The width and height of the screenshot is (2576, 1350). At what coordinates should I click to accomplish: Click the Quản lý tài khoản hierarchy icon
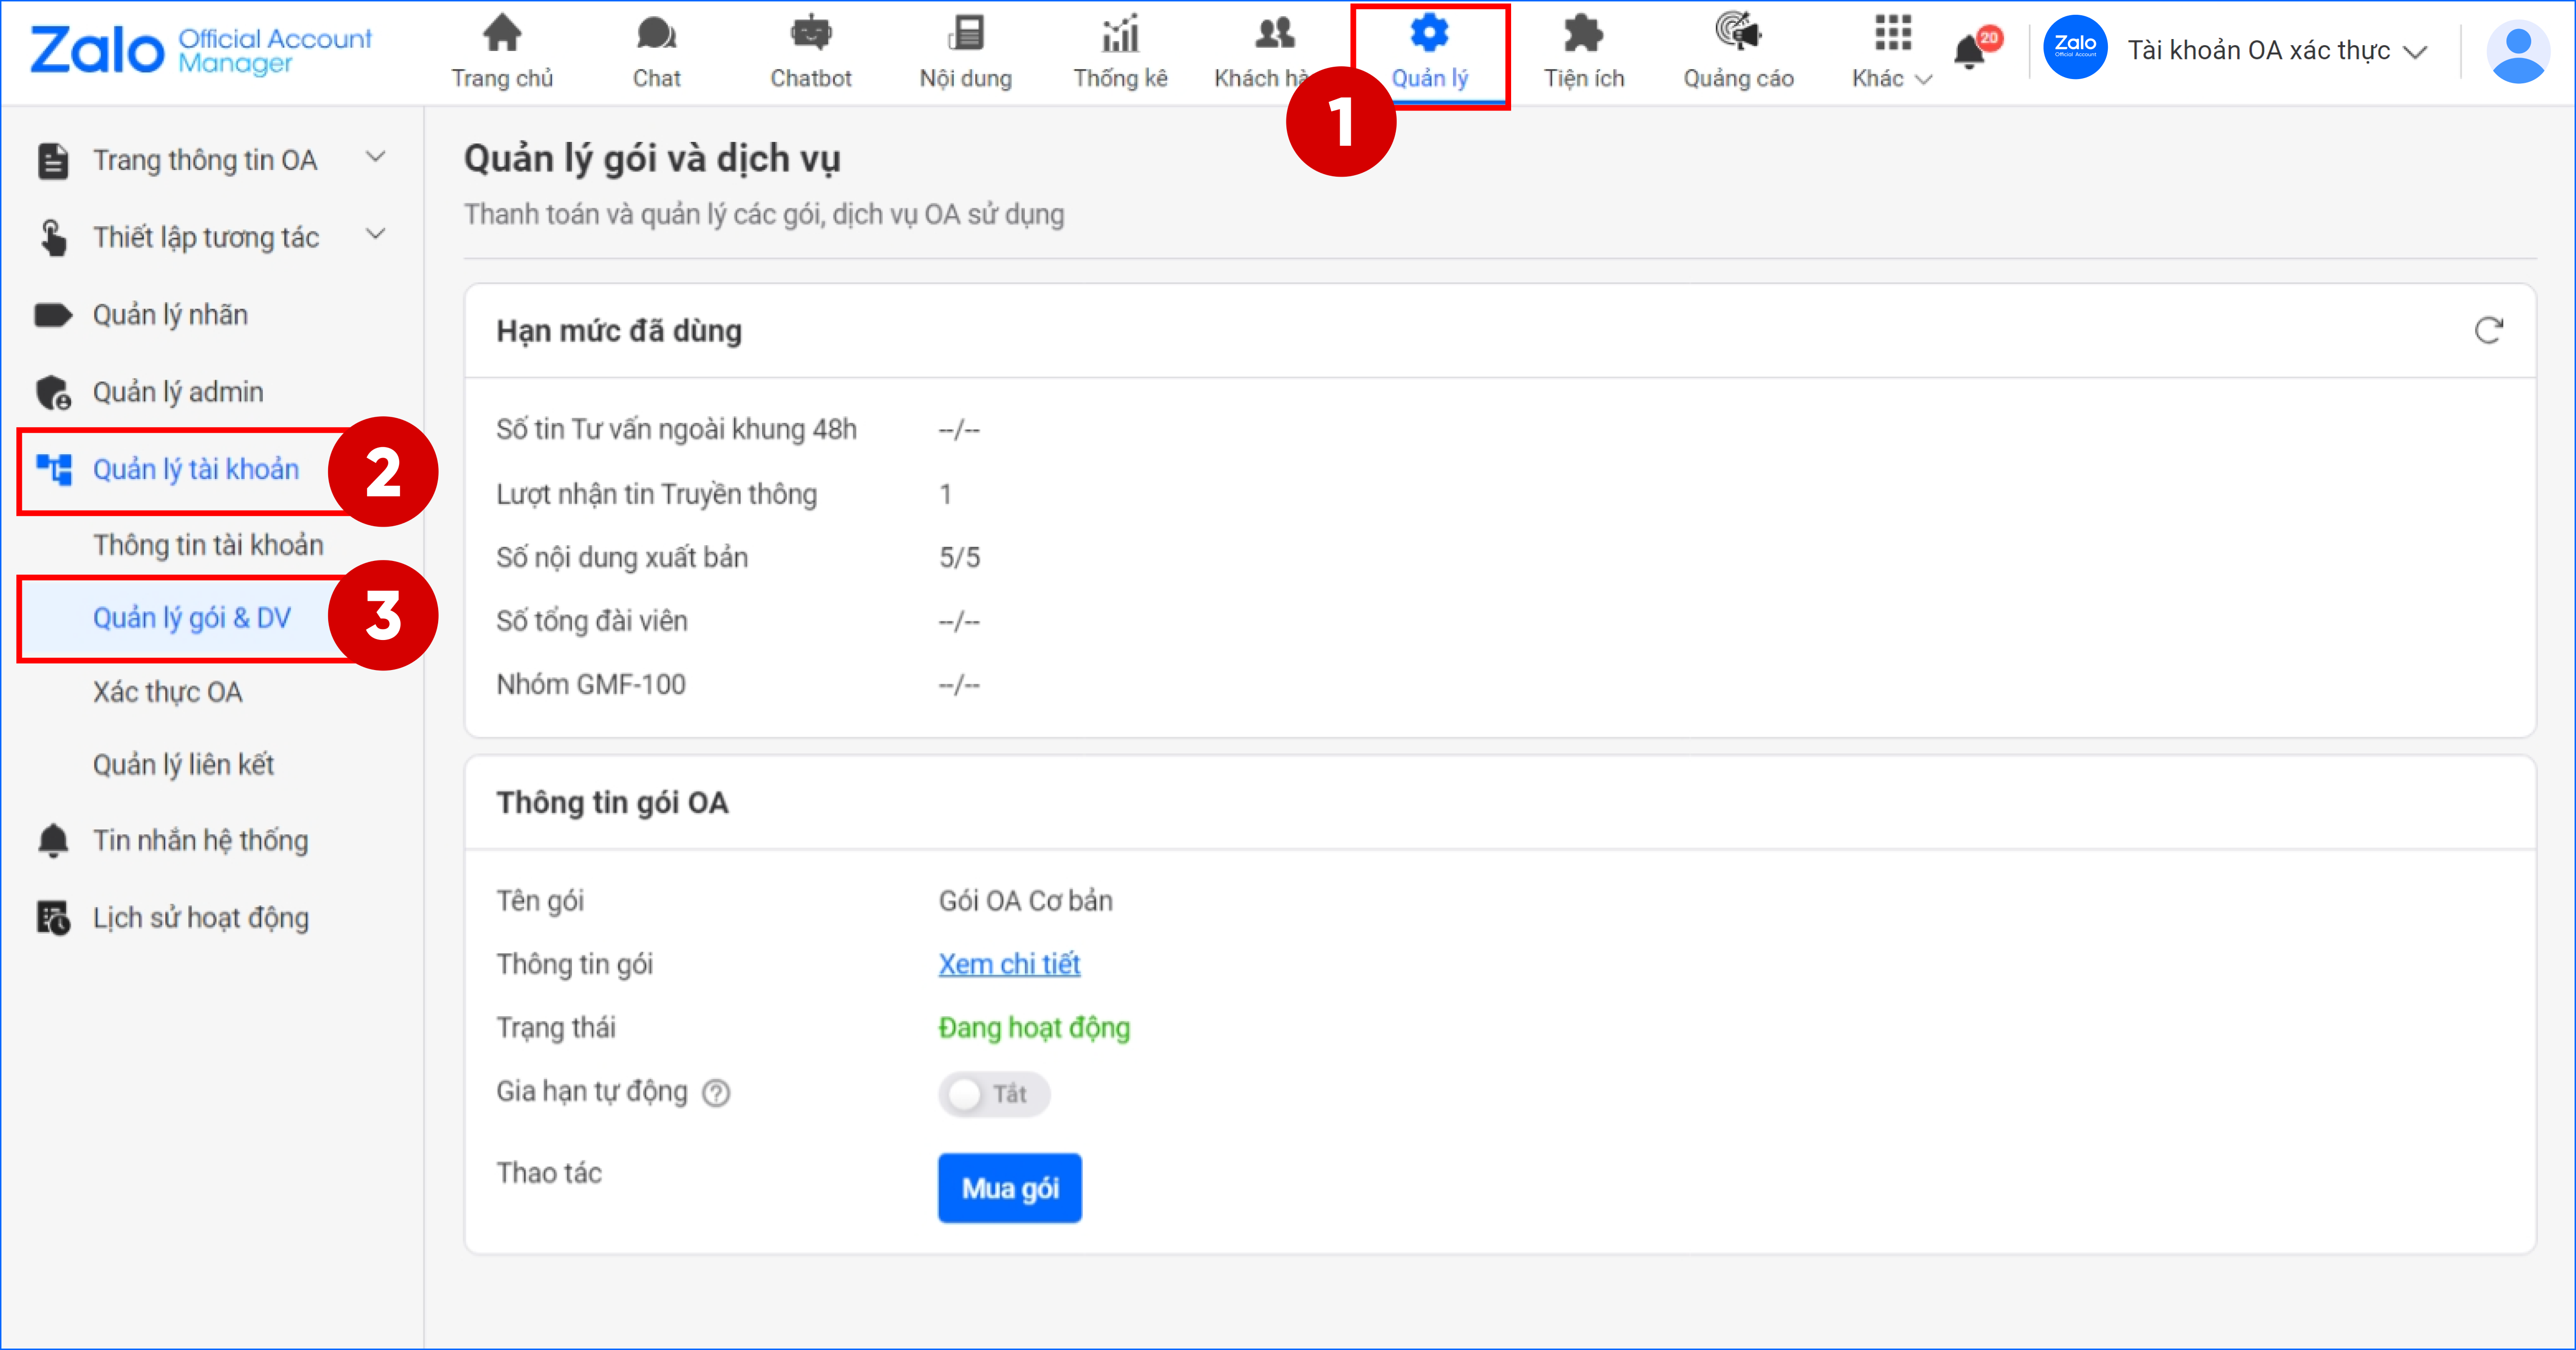coord(54,469)
